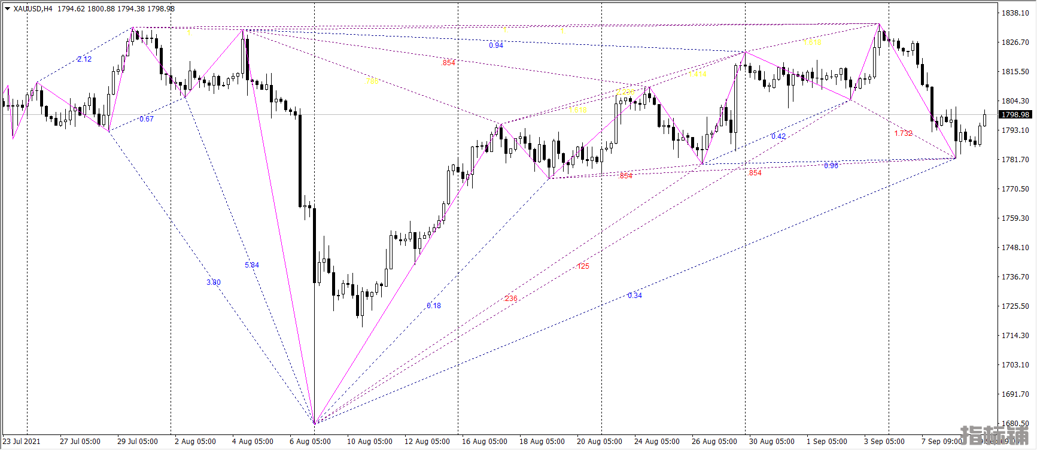The width and height of the screenshot is (1037, 450).
Task: Click the yellow 1.414 ratio label
Action: (x=698, y=74)
